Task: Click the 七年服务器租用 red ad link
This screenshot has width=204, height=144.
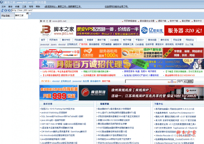Action: pos(59,75)
